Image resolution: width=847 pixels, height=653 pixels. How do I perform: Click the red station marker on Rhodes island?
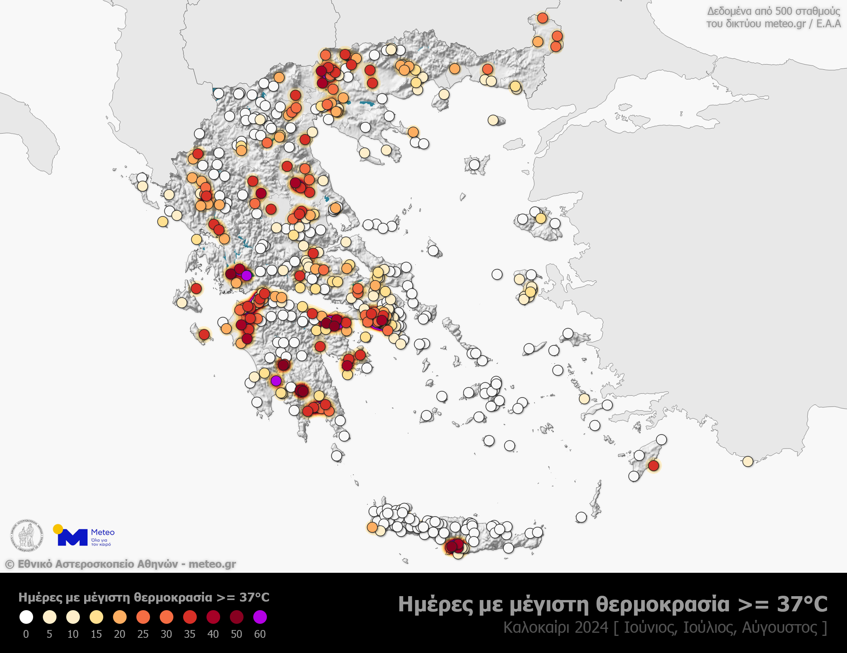pos(653,465)
